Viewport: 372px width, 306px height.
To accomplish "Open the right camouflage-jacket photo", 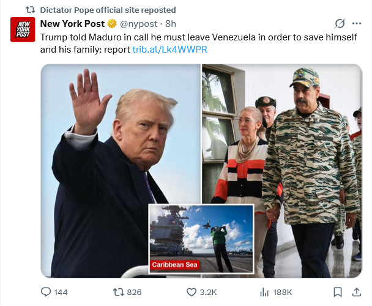I will click(x=282, y=171).
